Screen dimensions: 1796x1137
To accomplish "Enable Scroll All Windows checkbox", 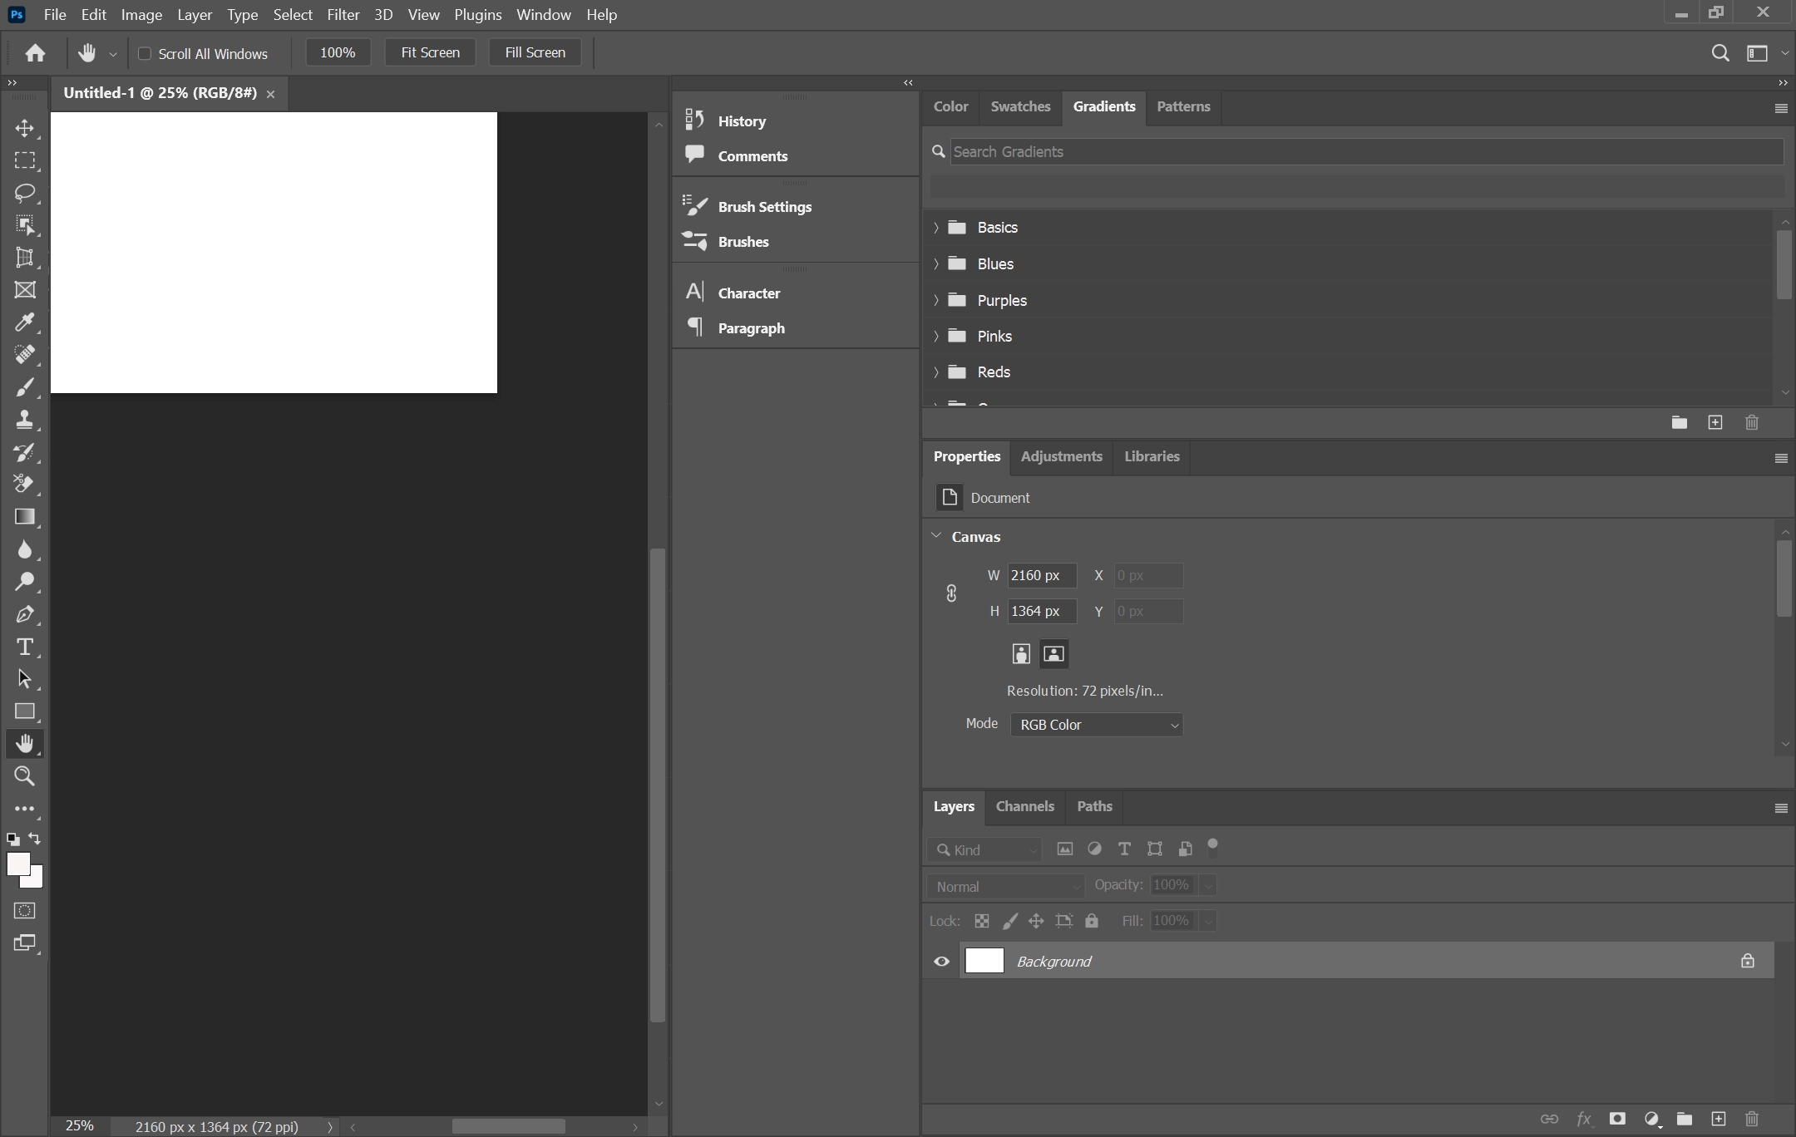I will (x=145, y=54).
